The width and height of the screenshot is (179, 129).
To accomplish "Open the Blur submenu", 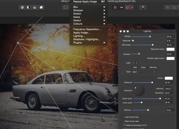I will pos(88,7).
